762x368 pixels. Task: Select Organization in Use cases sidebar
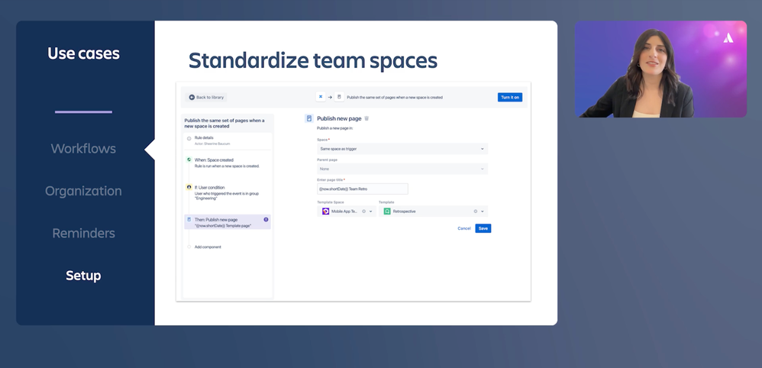83,191
